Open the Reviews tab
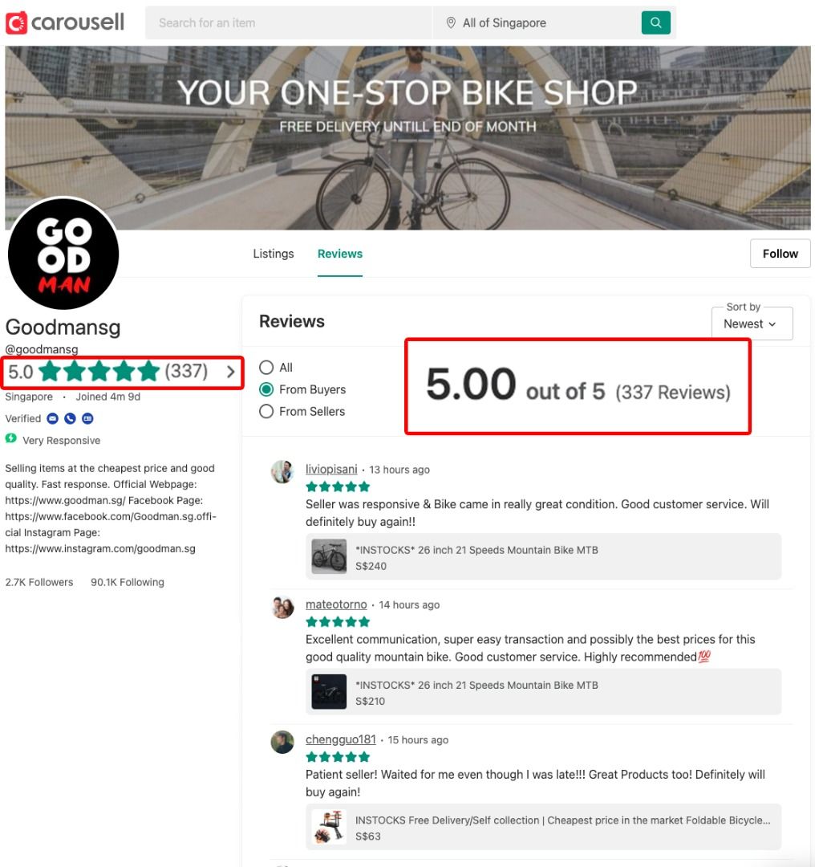The width and height of the screenshot is (815, 867). 340,254
